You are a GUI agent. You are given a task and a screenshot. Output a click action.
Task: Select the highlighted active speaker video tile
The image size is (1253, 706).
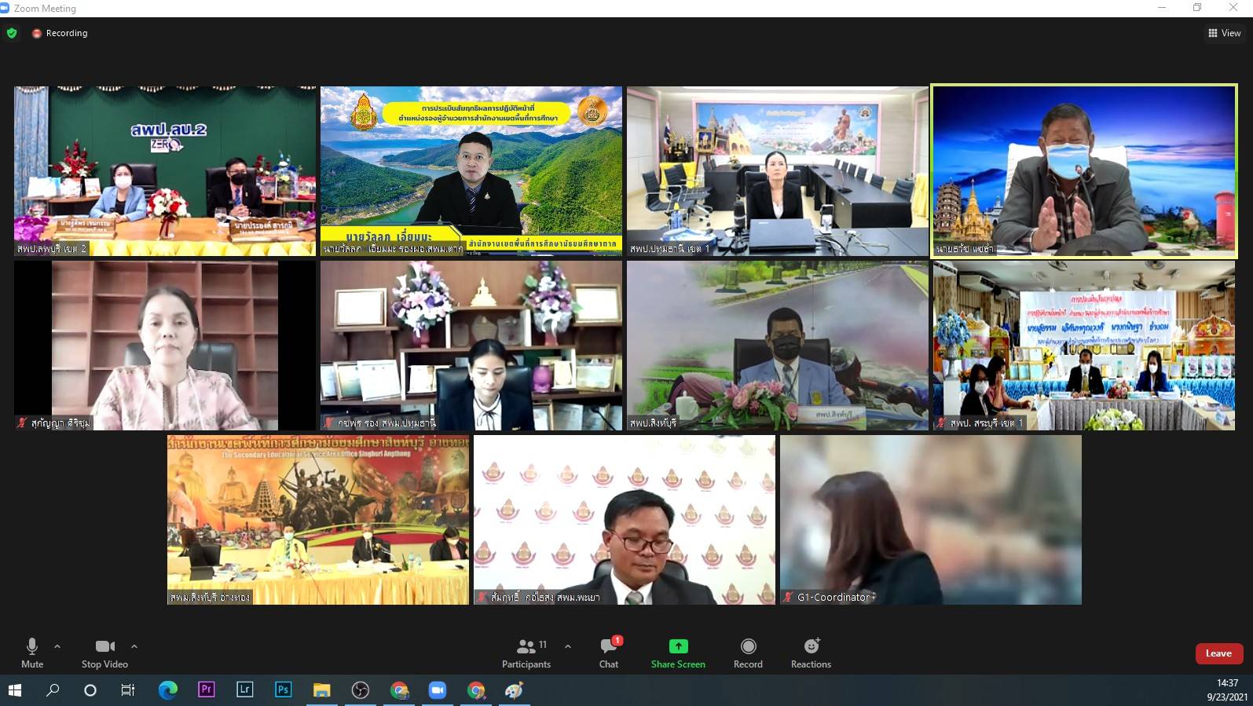[1083, 171]
